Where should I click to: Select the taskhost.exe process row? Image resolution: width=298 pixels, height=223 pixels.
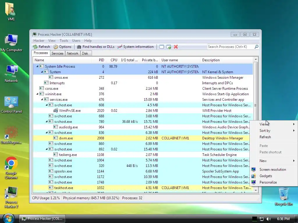click(x=143, y=188)
